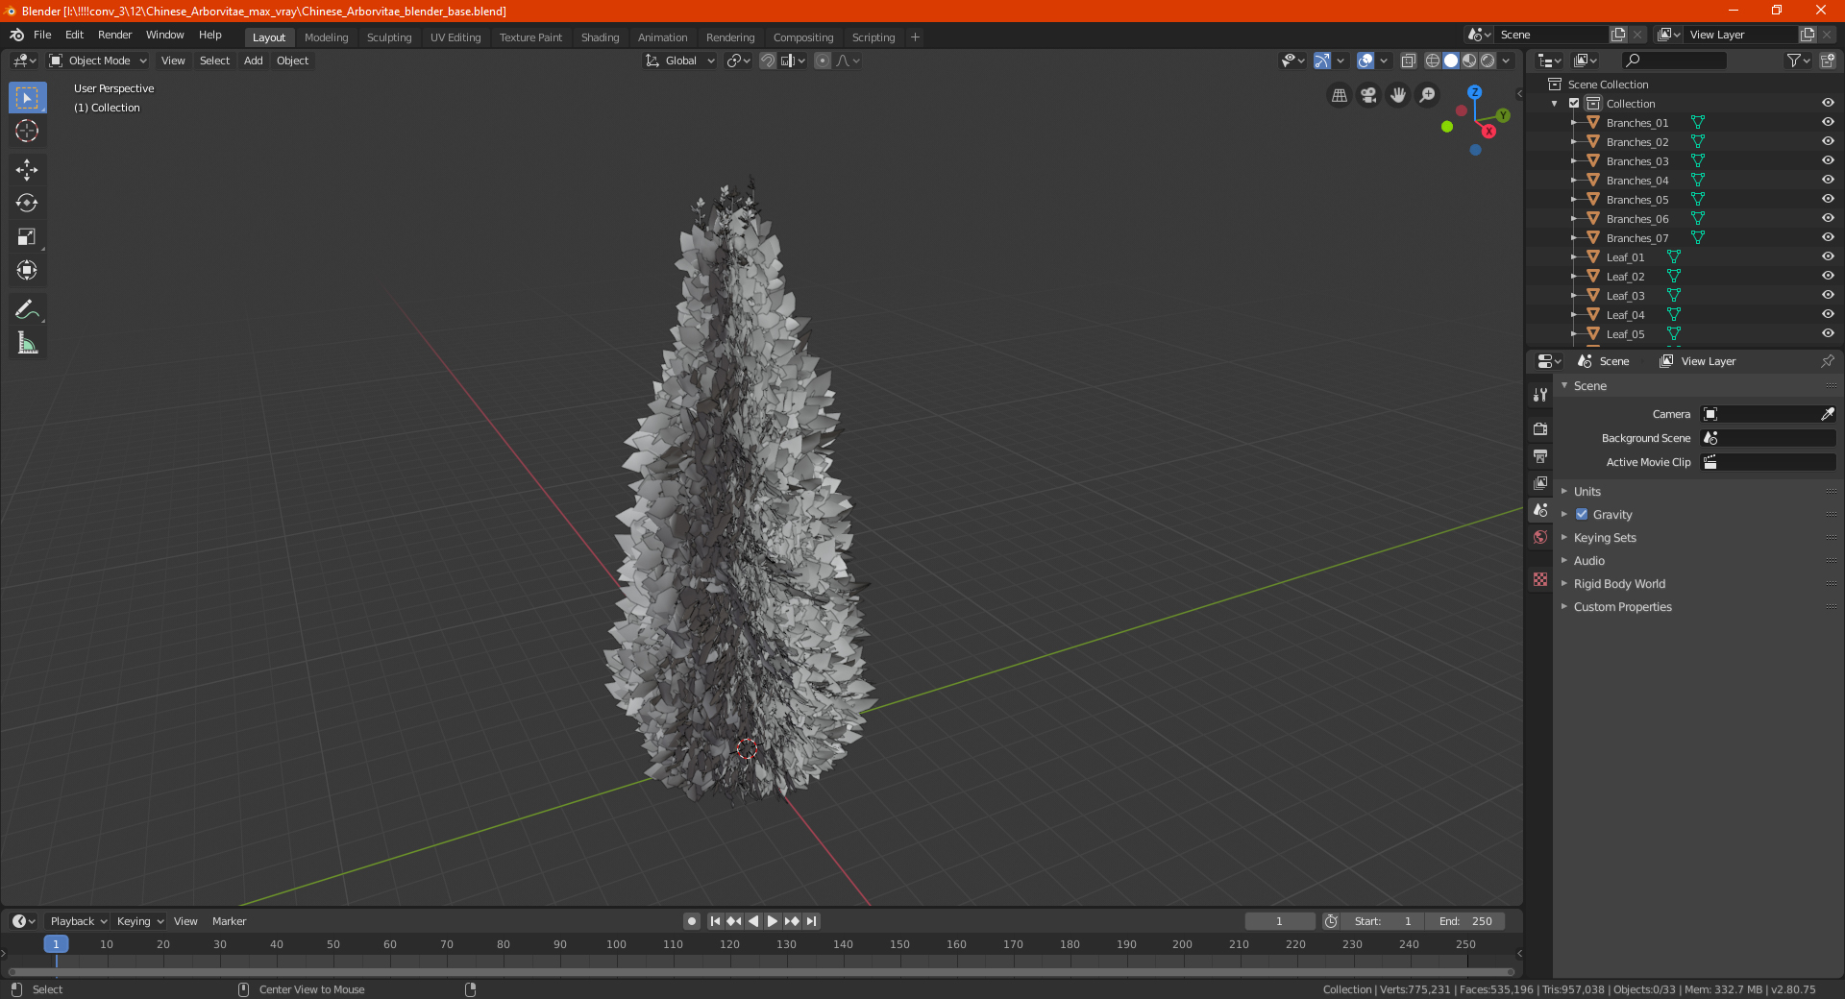Toggle X-ray view
The height and width of the screenshot is (999, 1845).
[x=1408, y=61]
